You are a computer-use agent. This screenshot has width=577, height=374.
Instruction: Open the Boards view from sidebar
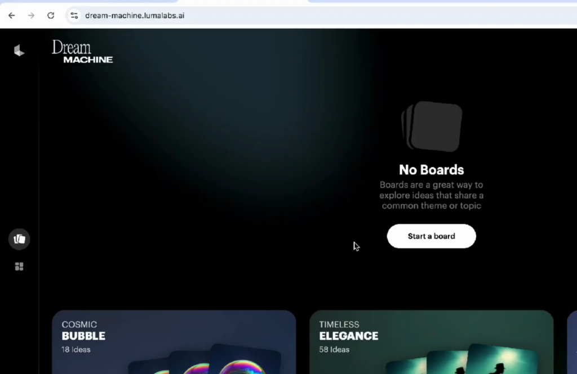(19, 239)
